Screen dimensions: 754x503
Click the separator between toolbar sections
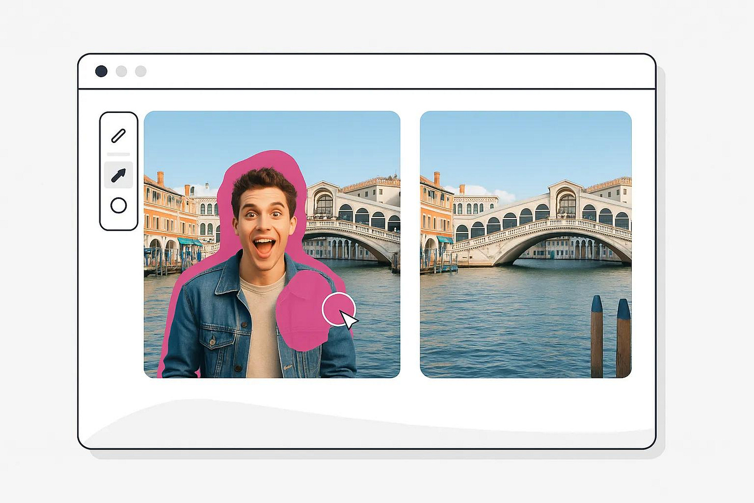[119, 154]
